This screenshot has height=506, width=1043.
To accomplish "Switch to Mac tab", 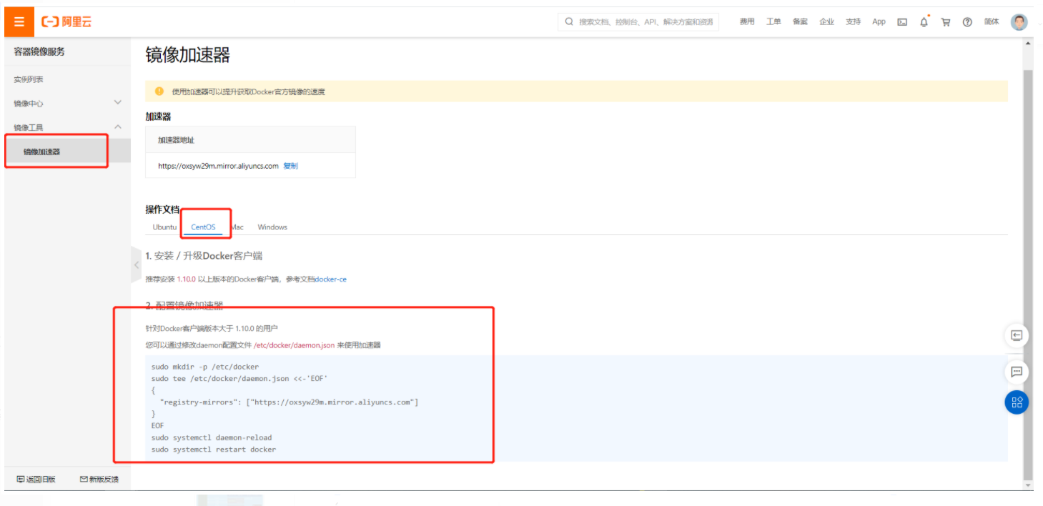I will (x=237, y=227).
